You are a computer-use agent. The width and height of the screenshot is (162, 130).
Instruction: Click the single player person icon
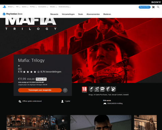[62, 101]
